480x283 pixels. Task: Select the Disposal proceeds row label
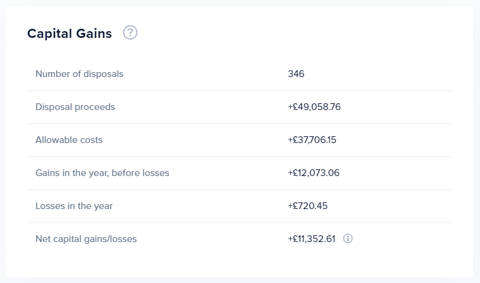[75, 107]
